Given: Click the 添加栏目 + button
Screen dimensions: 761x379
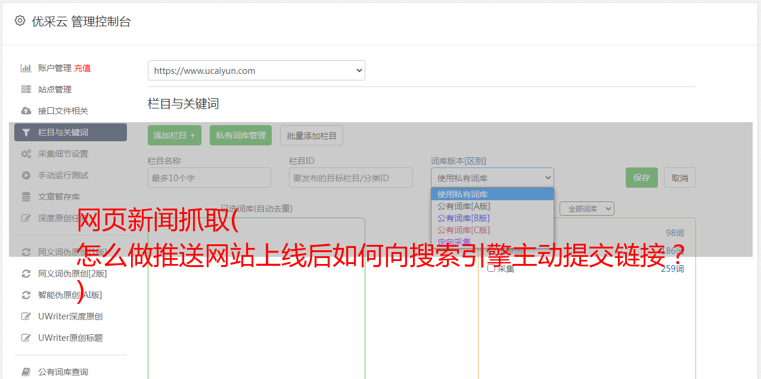Looking at the screenshot, I should 175,135.
